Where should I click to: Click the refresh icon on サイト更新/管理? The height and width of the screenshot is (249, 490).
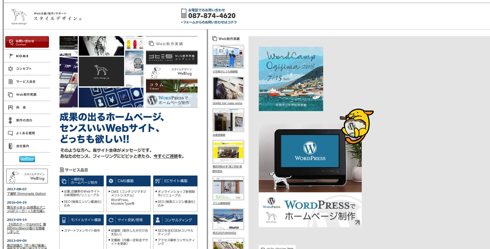coord(111,220)
